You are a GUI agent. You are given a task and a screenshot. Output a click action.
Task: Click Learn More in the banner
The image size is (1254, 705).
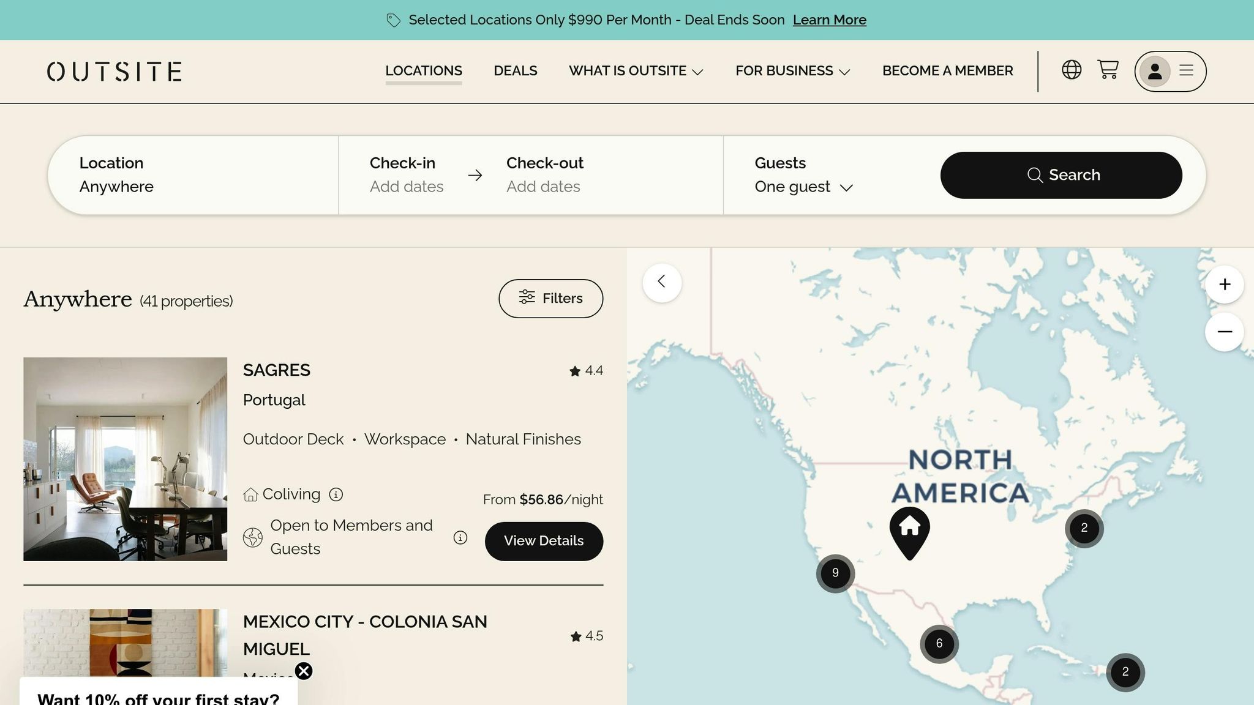[829, 20]
